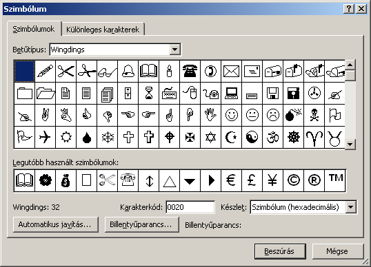Select the skull and crossbones symbol
371x267 pixels.
click(x=314, y=115)
